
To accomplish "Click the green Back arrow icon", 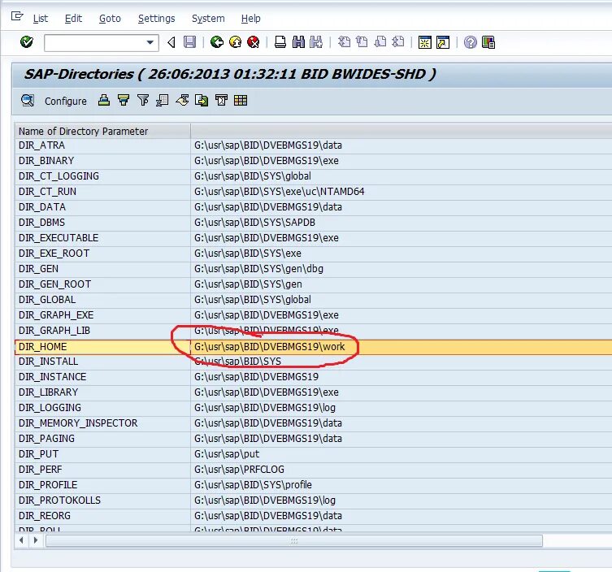I will tap(217, 41).
